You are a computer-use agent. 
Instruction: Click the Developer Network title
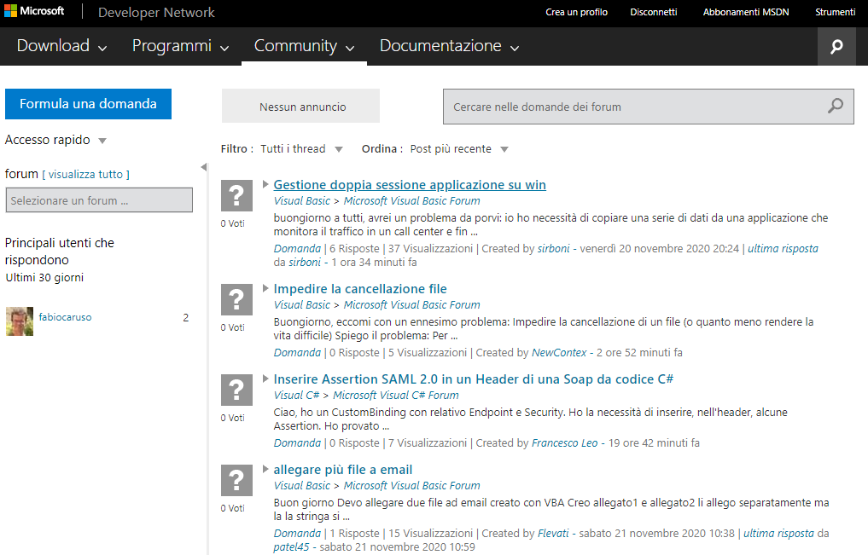click(156, 12)
